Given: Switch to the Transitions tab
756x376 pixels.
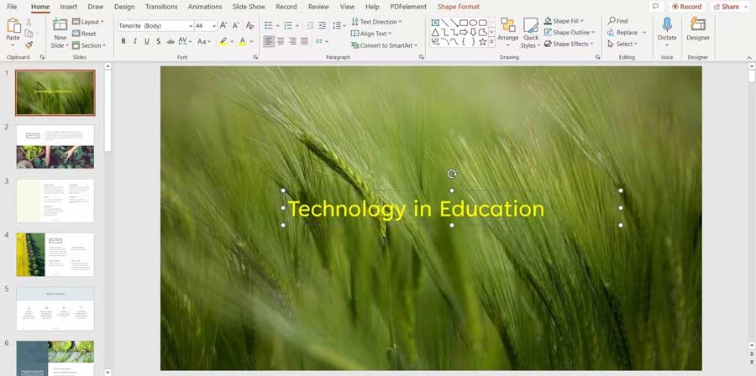Looking at the screenshot, I should click(161, 7).
